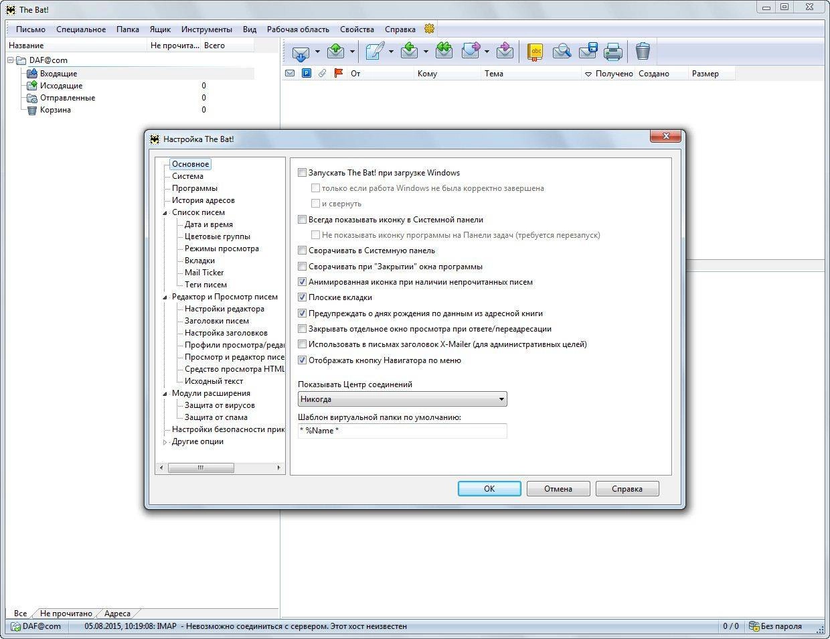Check Сворачивать в Системную панель

click(x=303, y=251)
